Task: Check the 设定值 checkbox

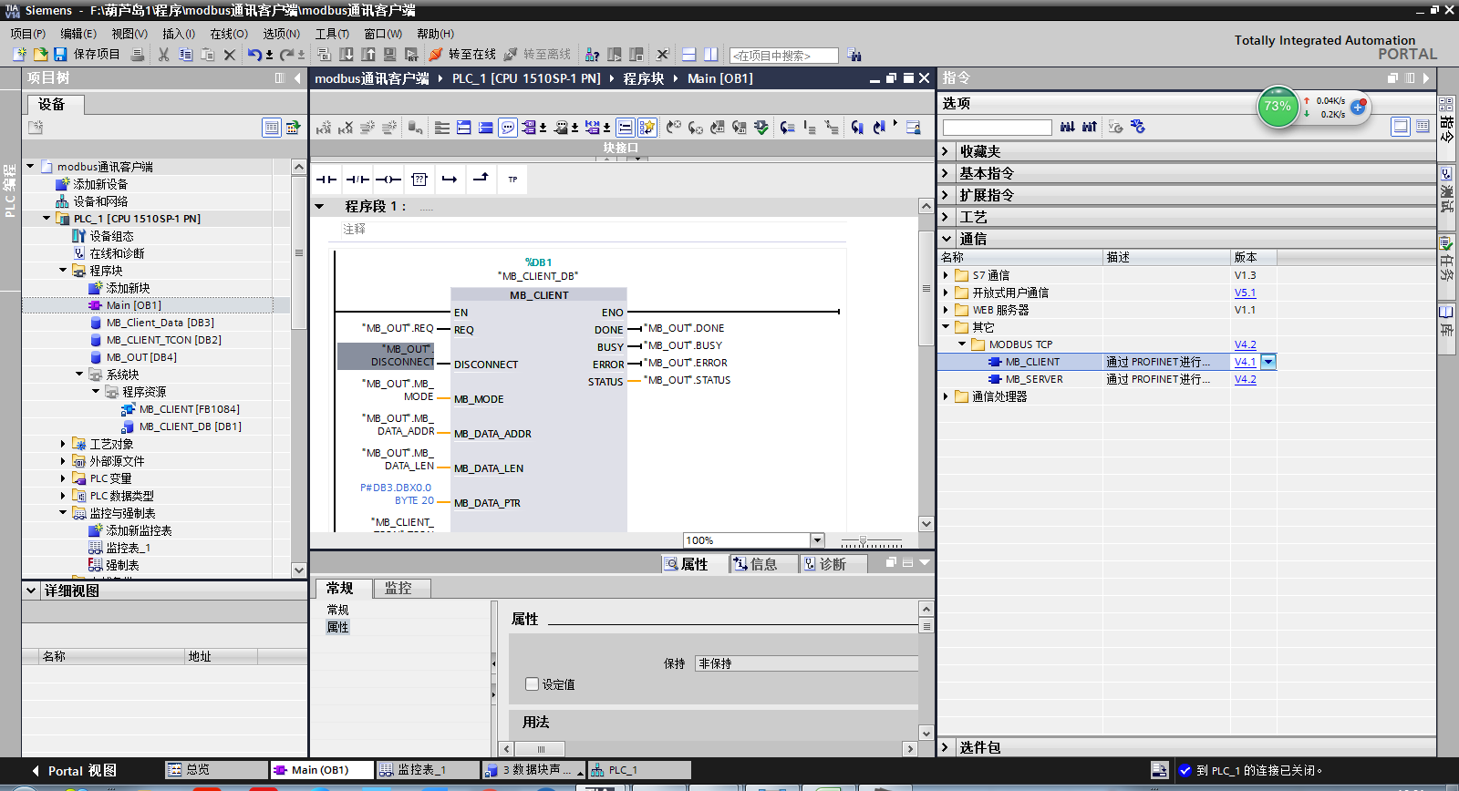Action: click(533, 683)
